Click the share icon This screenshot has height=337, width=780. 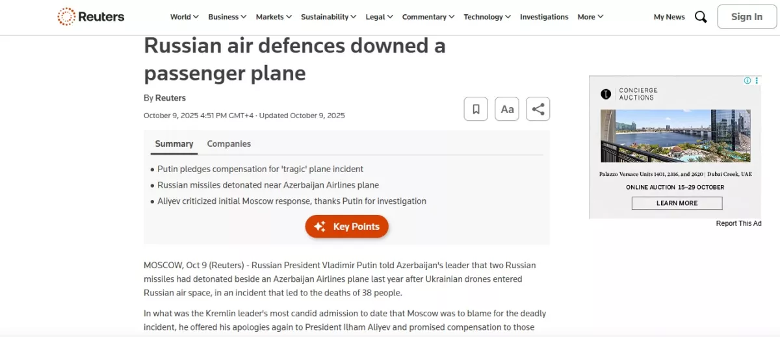tap(538, 109)
